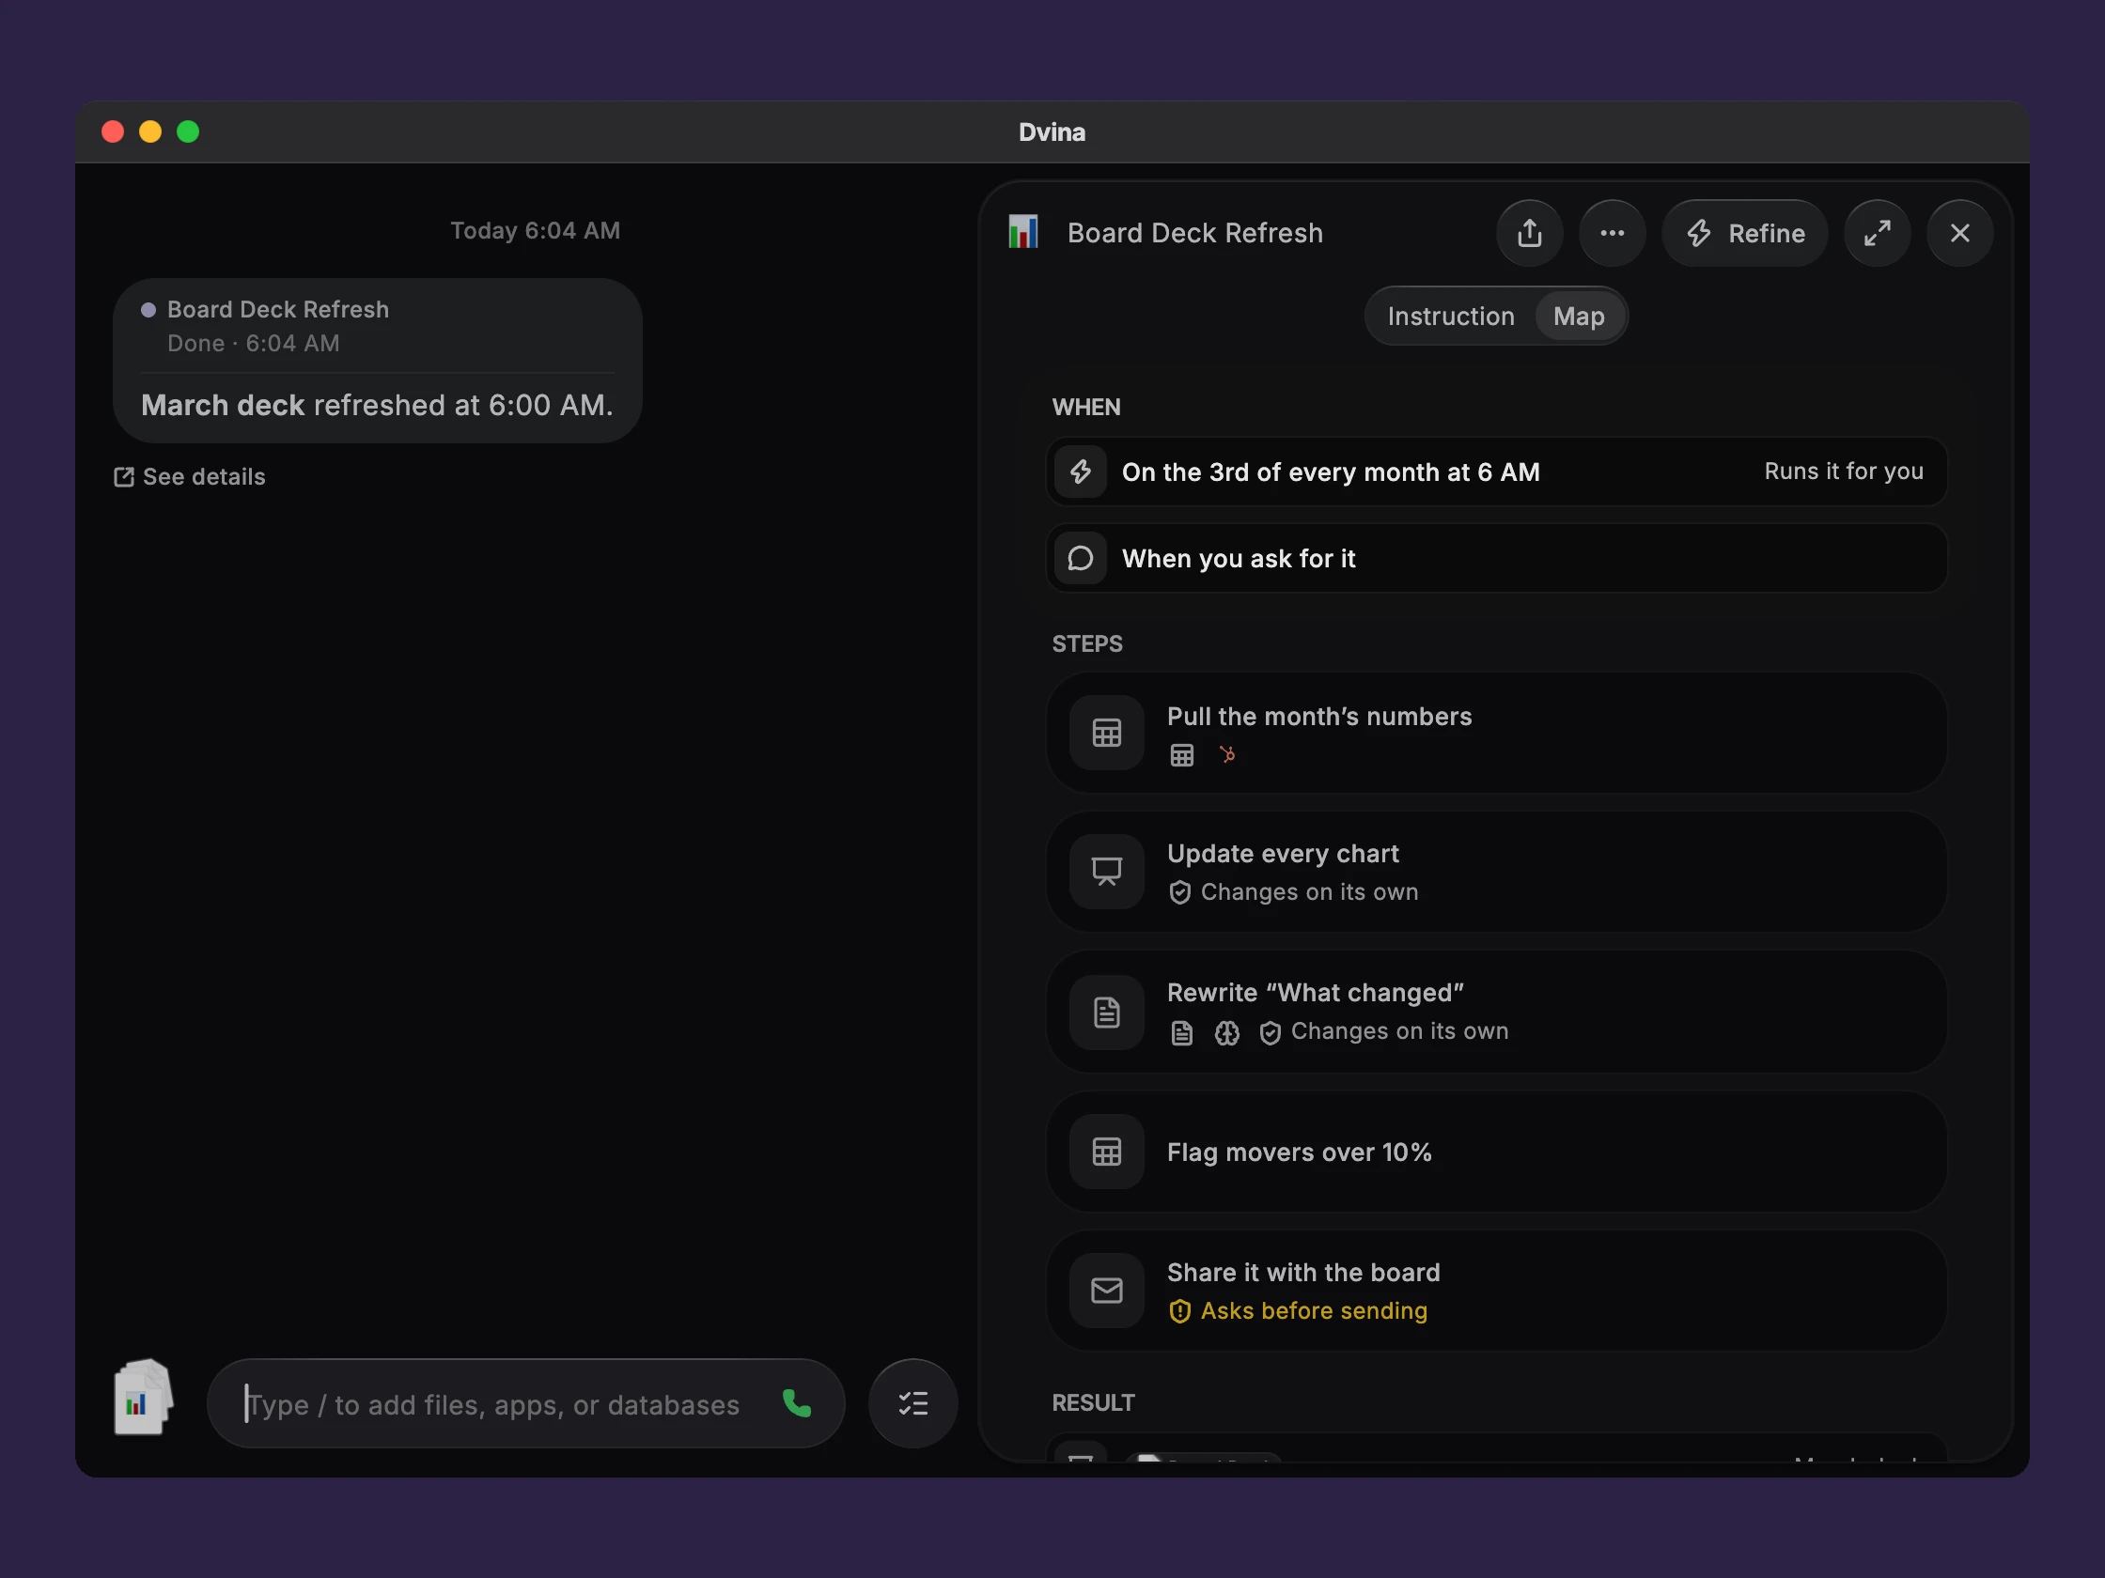Close the Board Deck Refresh panel
Image resolution: width=2105 pixels, height=1578 pixels.
1959,233
